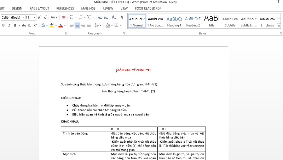Open the Design tab

point(17,8)
